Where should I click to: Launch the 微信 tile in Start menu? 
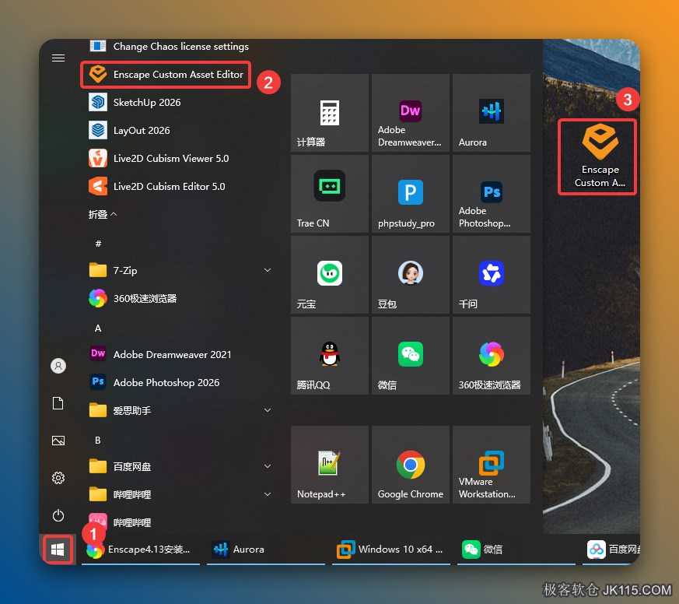pos(410,356)
